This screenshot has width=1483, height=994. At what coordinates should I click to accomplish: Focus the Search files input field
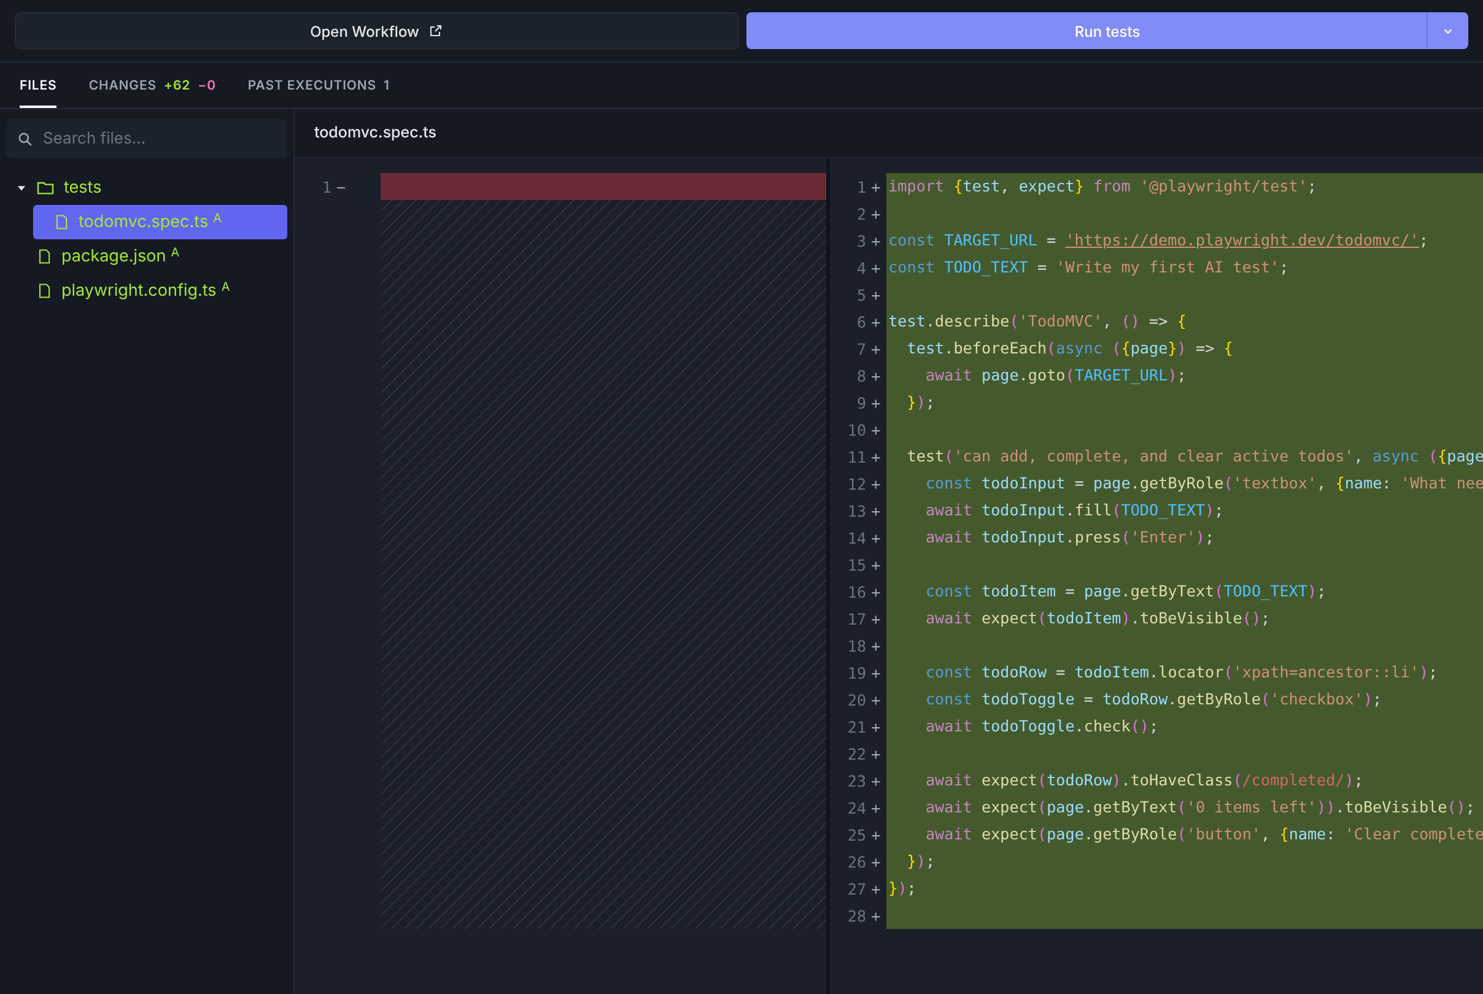pos(147,138)
